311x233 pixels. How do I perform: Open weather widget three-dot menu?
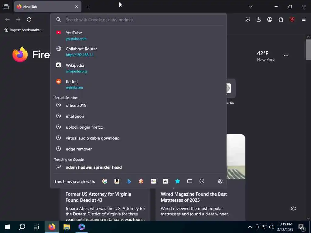tap(286, 56)
